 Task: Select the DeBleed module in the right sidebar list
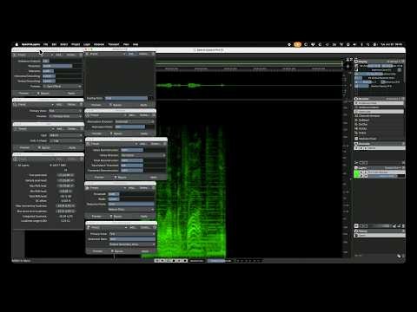(x=364, y=120)
